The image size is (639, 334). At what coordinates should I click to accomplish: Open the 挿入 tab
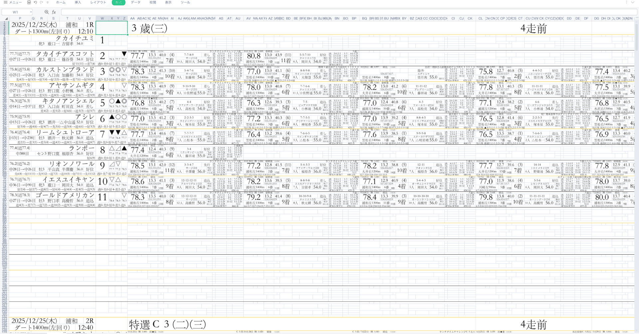point(78,2)
